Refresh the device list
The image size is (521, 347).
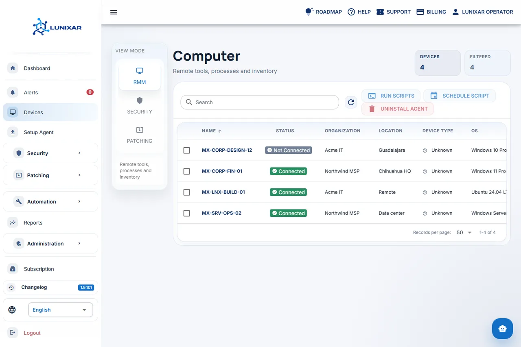point(351,102)
